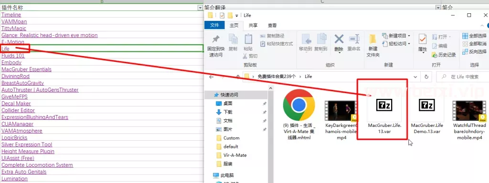
Task: Click the 删除 red X icon
Action: [339, 39]
